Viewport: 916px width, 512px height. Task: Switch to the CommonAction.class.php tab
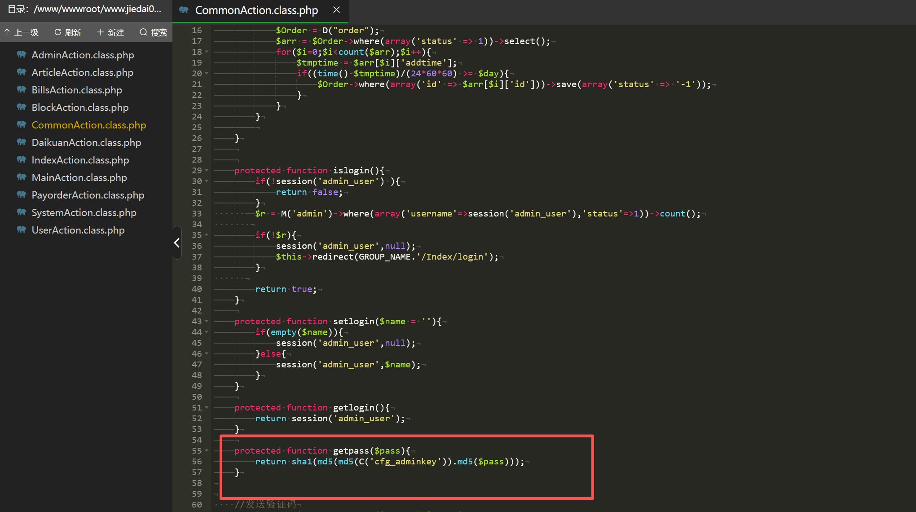pyautogui.click(x=256, y=10)
